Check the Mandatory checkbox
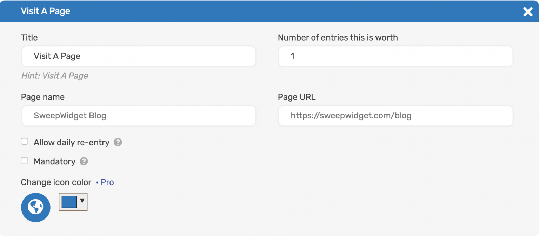Viewport: 539px width, 237px height. pos(24,160)
